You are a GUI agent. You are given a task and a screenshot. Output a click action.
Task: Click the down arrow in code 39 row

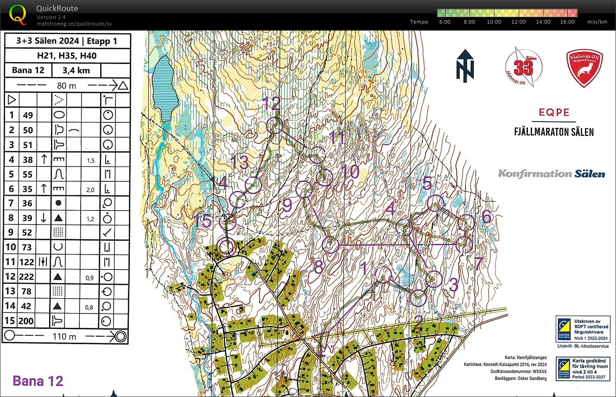[44, 218]
